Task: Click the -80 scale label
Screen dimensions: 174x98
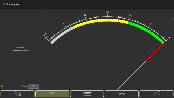Action: 85,15
